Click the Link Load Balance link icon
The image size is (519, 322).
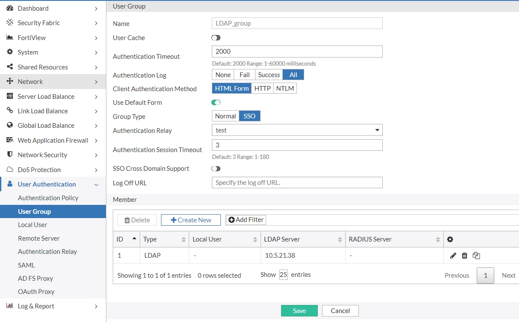click(10, 111)
